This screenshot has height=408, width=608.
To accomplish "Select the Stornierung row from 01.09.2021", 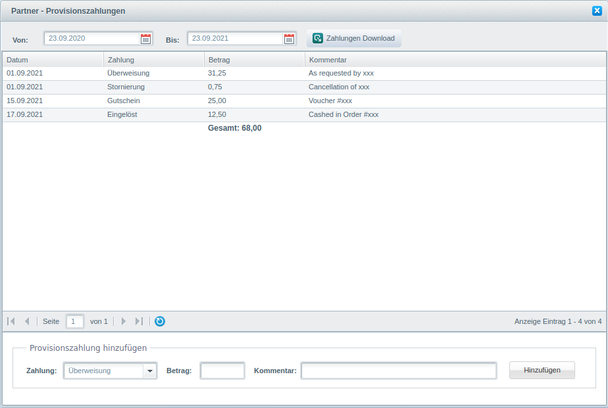I will (x=126, y=87).
